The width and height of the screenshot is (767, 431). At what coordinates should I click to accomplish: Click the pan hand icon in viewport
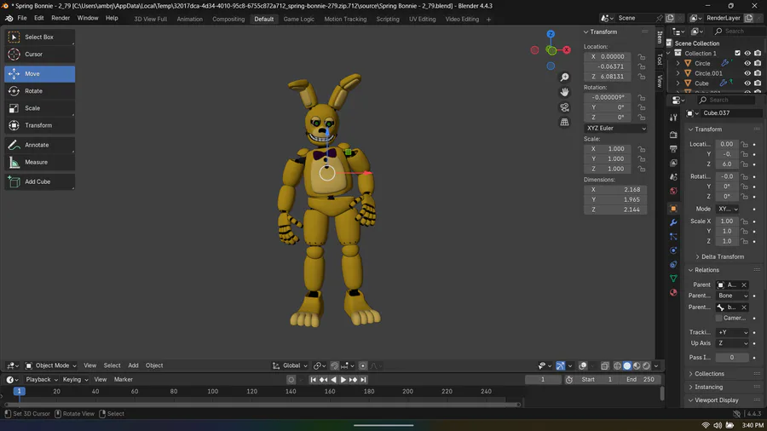564,92
